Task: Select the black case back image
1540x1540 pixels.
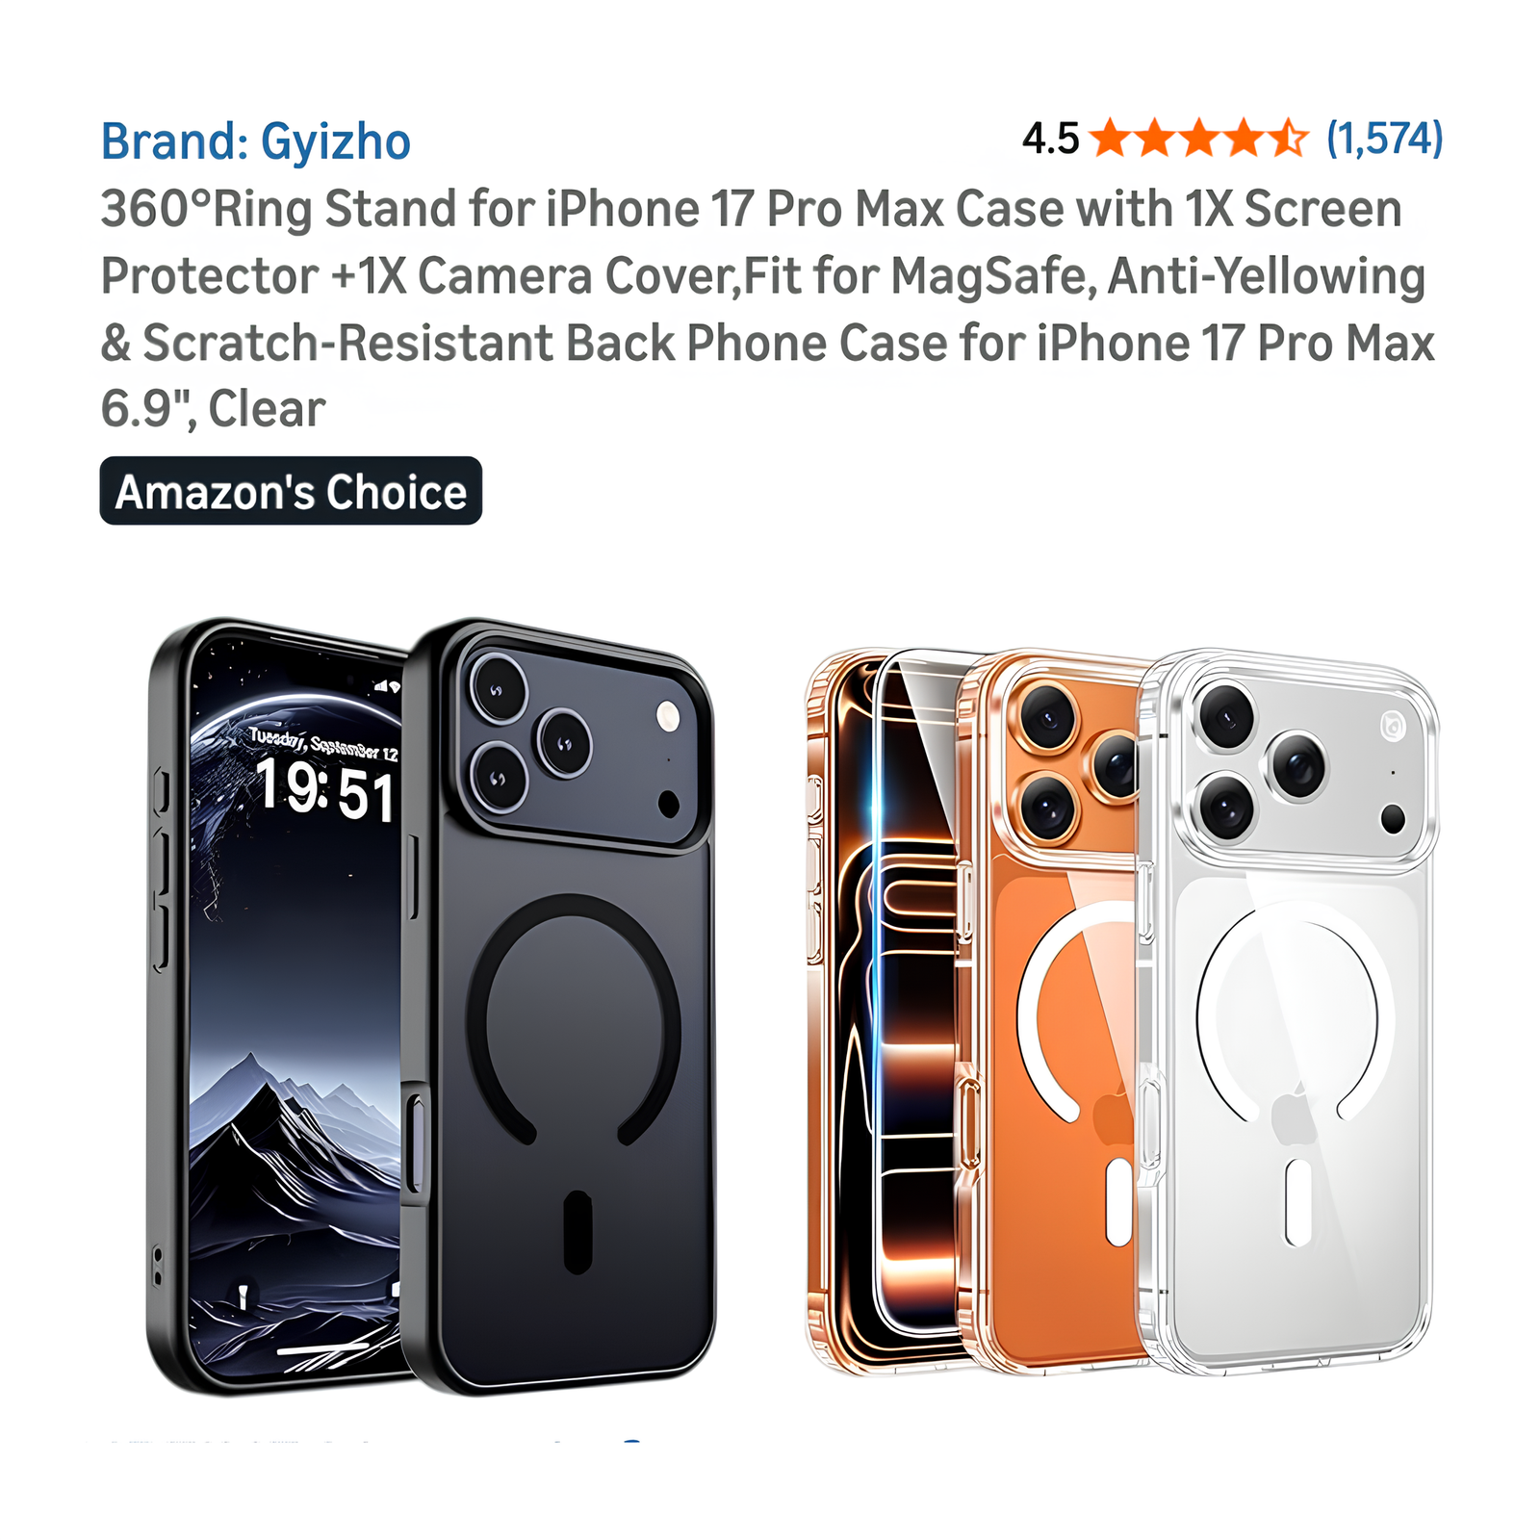Action: (x=559, y=1006)
